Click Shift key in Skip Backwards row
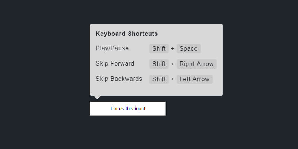This screenshot has height=149, width=298. [x=159, y=79]
